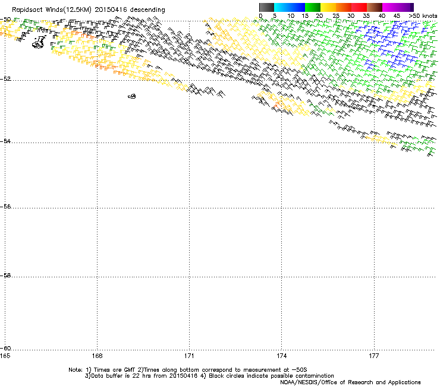Click the 171 longitude label
440x386 pixels.
coord(189,356)
